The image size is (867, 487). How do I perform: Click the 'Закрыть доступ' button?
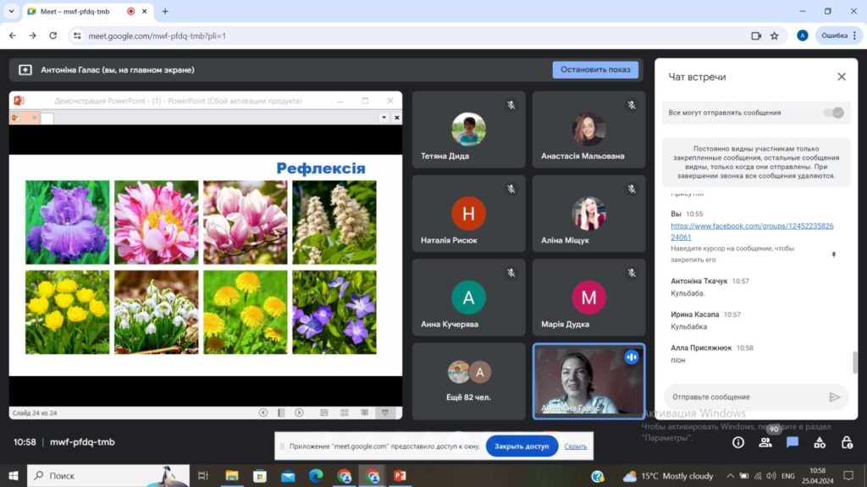[522, 446]
